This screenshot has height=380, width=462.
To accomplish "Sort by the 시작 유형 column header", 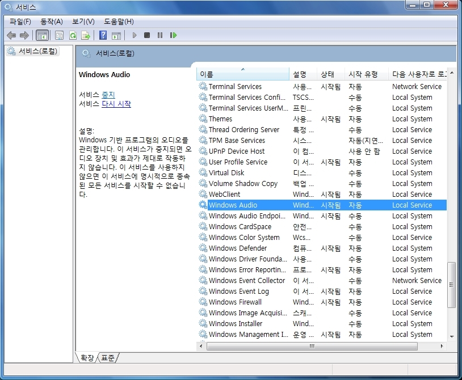I will coord(366,74).
